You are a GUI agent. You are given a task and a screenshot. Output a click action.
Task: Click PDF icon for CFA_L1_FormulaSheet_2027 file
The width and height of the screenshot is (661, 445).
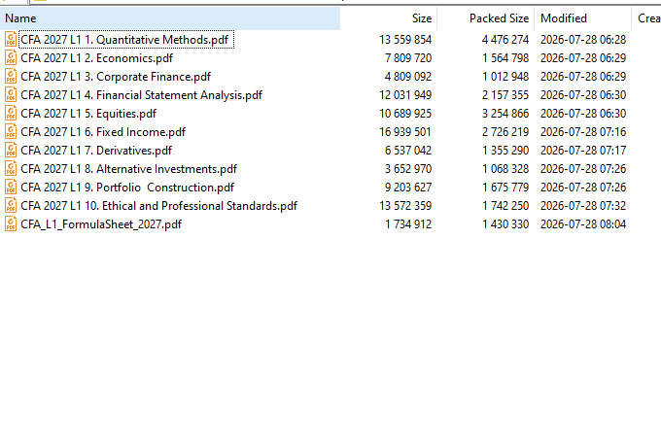tap(11, 224)
